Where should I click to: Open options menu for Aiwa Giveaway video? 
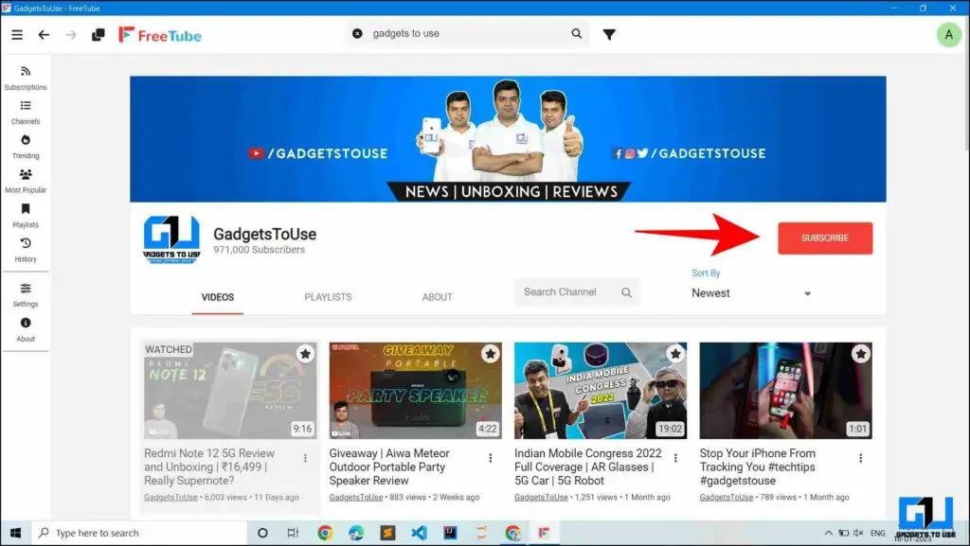click(491, 458)
